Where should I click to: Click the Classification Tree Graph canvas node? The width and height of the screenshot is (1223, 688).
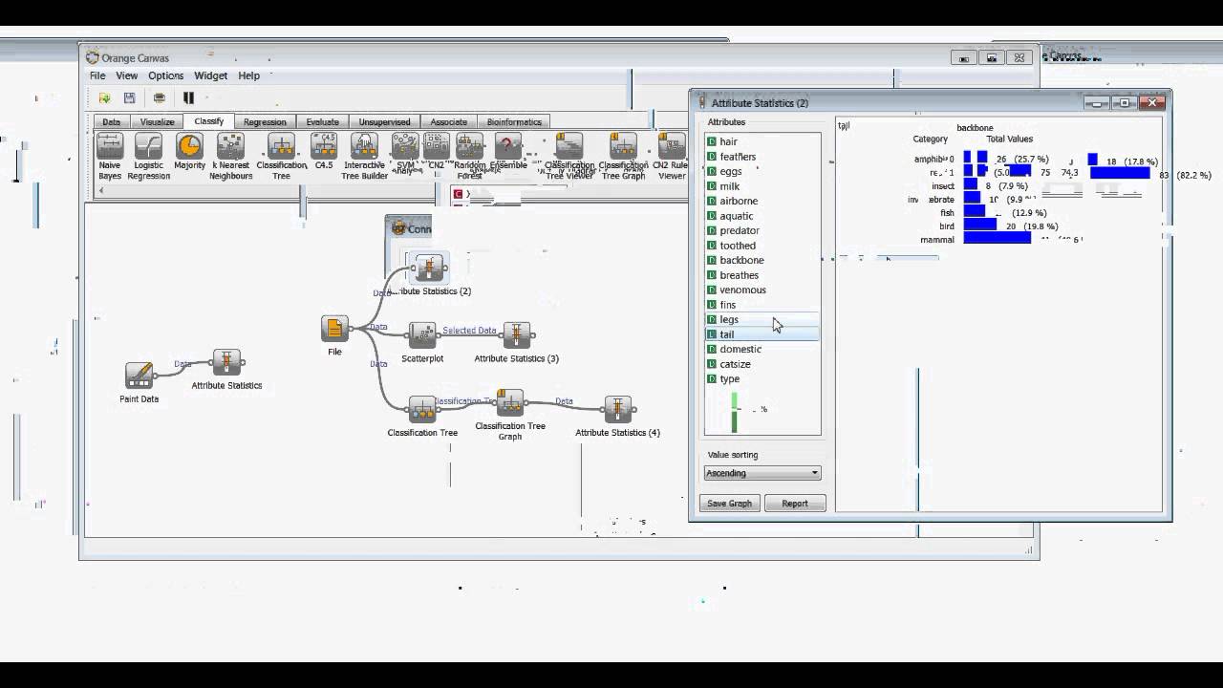point(510,402)
